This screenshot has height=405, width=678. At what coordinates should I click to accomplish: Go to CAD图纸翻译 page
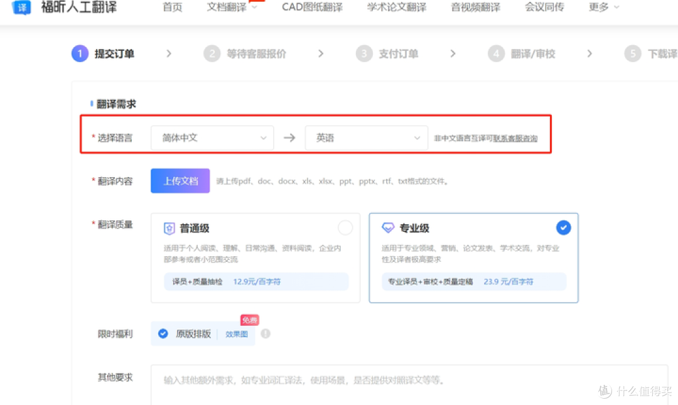pyautogui.click(x=312, y=7)
